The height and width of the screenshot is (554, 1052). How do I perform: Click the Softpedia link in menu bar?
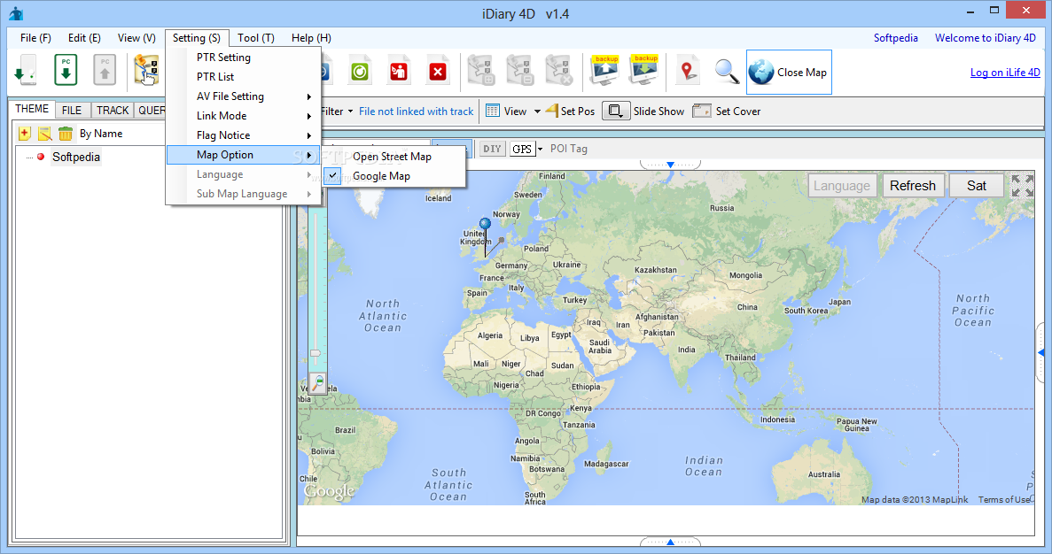point(896,37)
